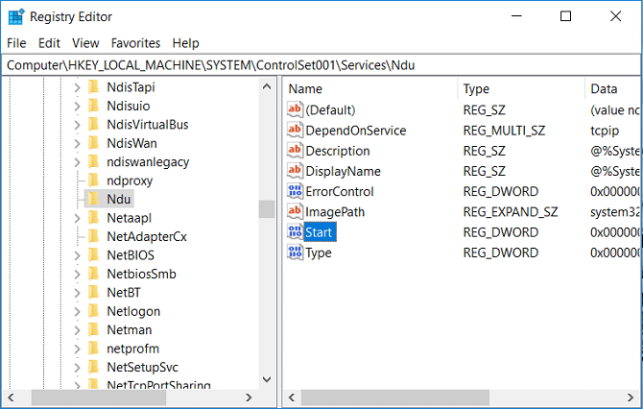Click the folder icon of NetBIOS key
The height and width of the screenshot is (409, 643).
click(94, 255)
